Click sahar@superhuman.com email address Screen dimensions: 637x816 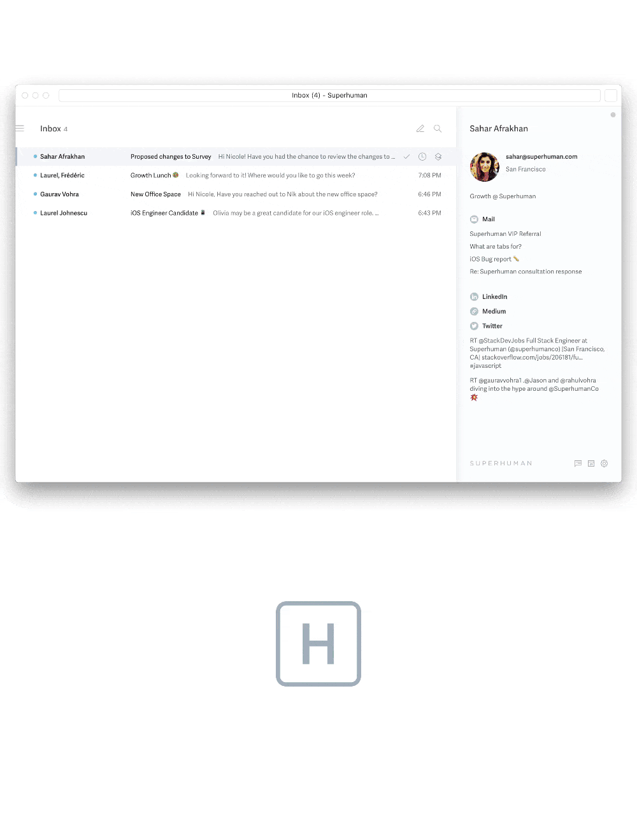pyautogui.click(x=541, y=157)
